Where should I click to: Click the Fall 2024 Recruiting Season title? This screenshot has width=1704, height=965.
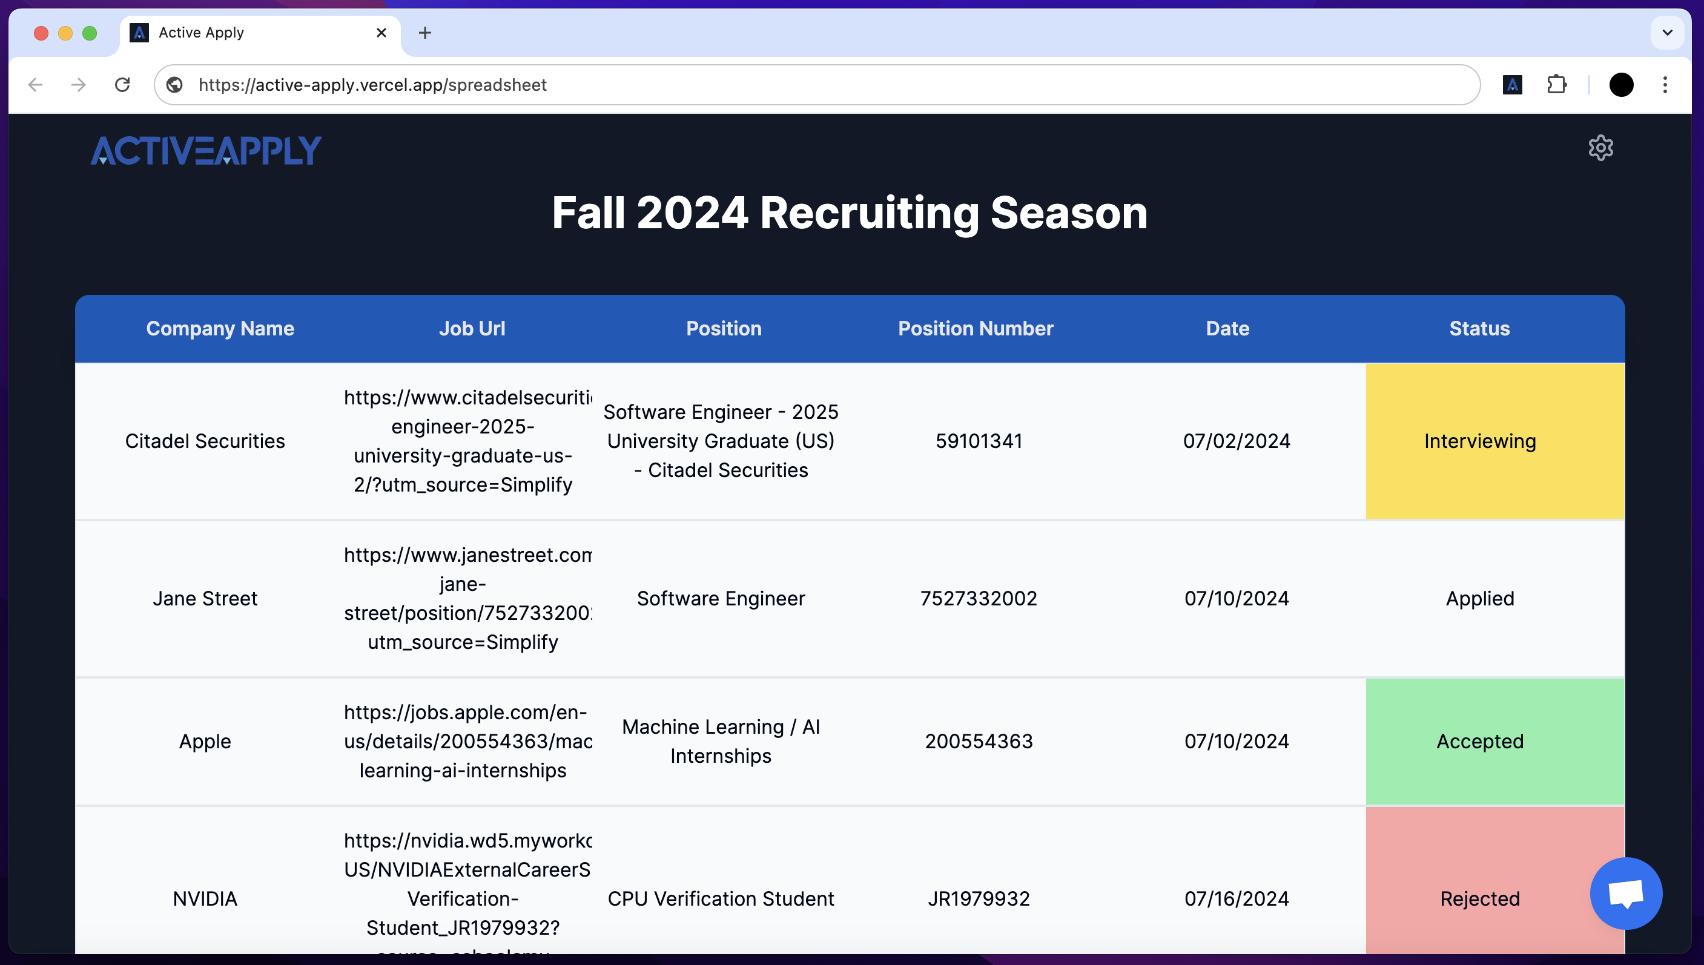(850, 212)
